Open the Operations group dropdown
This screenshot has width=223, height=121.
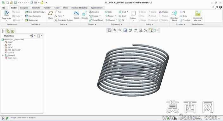(12, 24)
